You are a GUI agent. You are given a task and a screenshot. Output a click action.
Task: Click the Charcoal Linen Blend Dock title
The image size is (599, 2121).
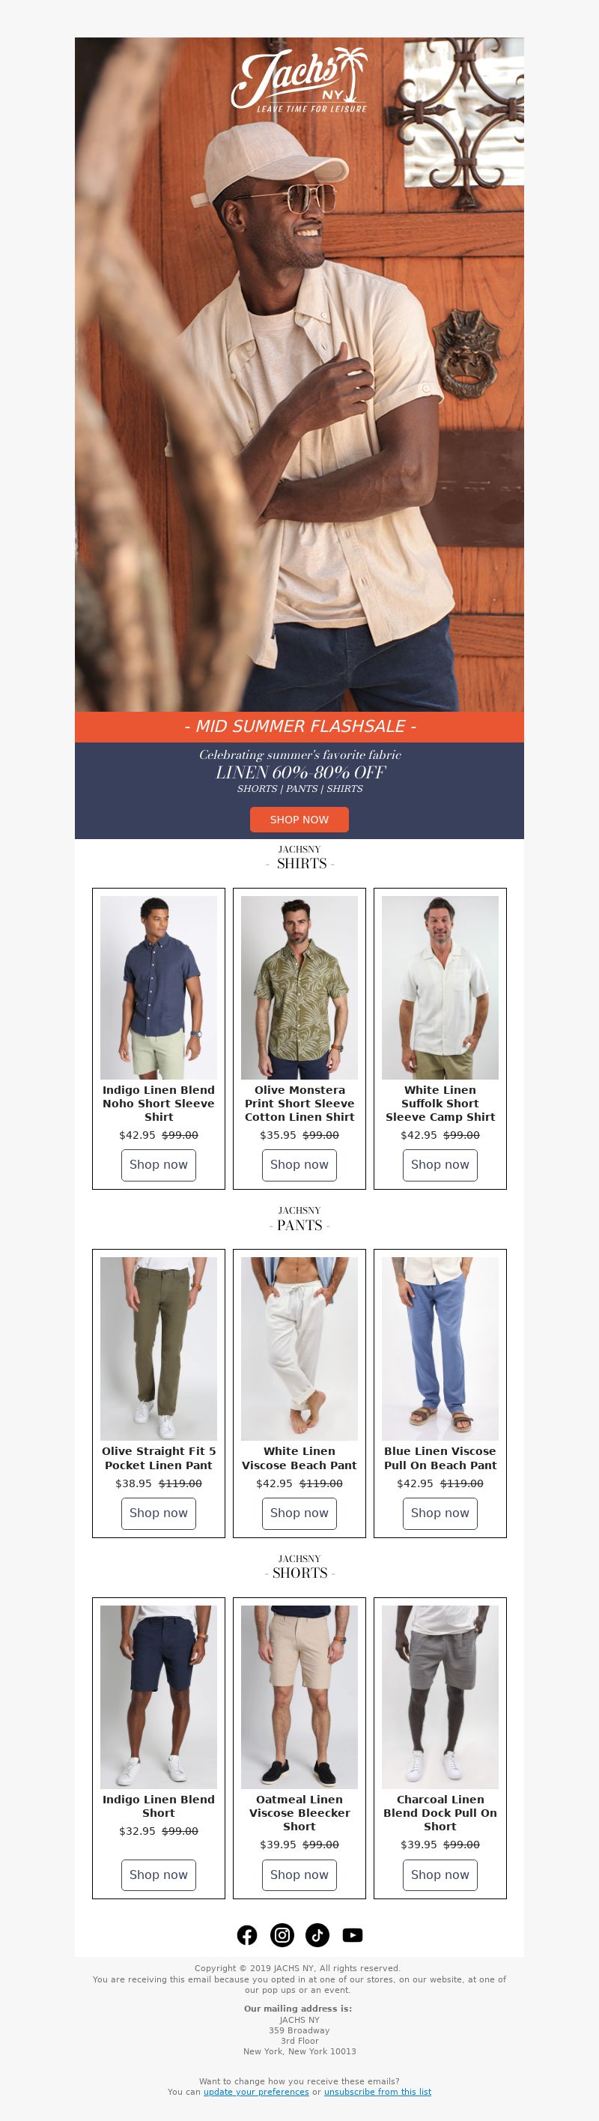point(440,1812)
